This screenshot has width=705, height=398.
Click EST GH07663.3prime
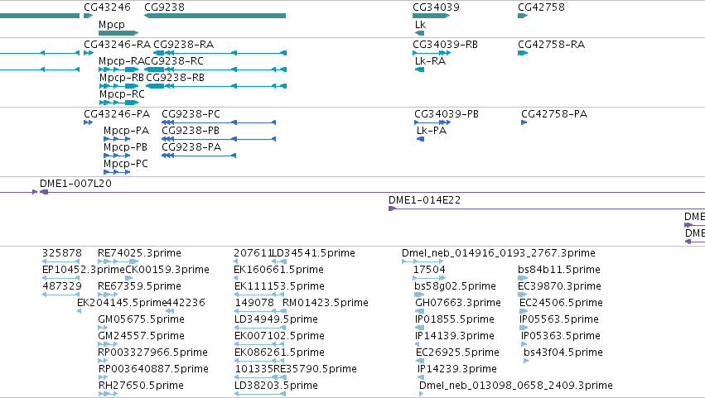pyautogui.click(x=457, y=303)
